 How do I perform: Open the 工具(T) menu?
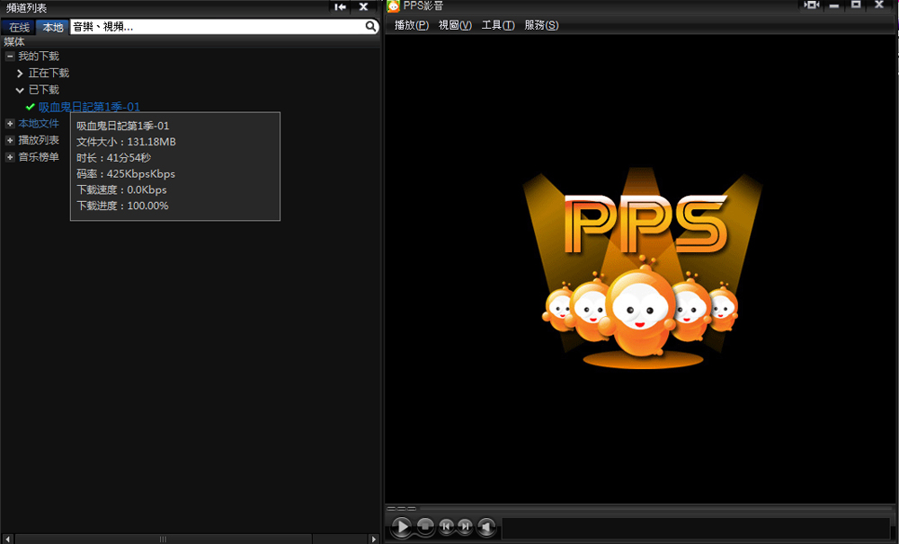(498, 25)
